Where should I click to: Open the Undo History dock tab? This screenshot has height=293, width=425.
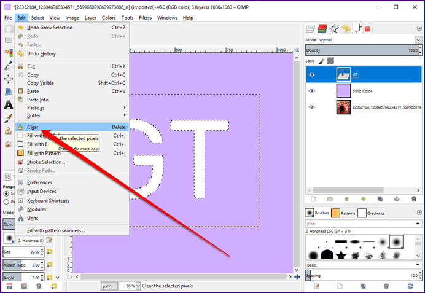tap(346, 28)
